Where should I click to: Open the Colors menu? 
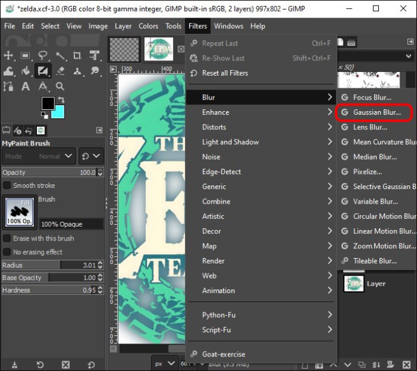click(148, 26)
